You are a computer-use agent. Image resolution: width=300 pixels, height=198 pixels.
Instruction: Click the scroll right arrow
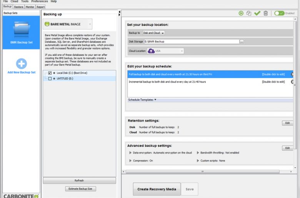[291, 172]
